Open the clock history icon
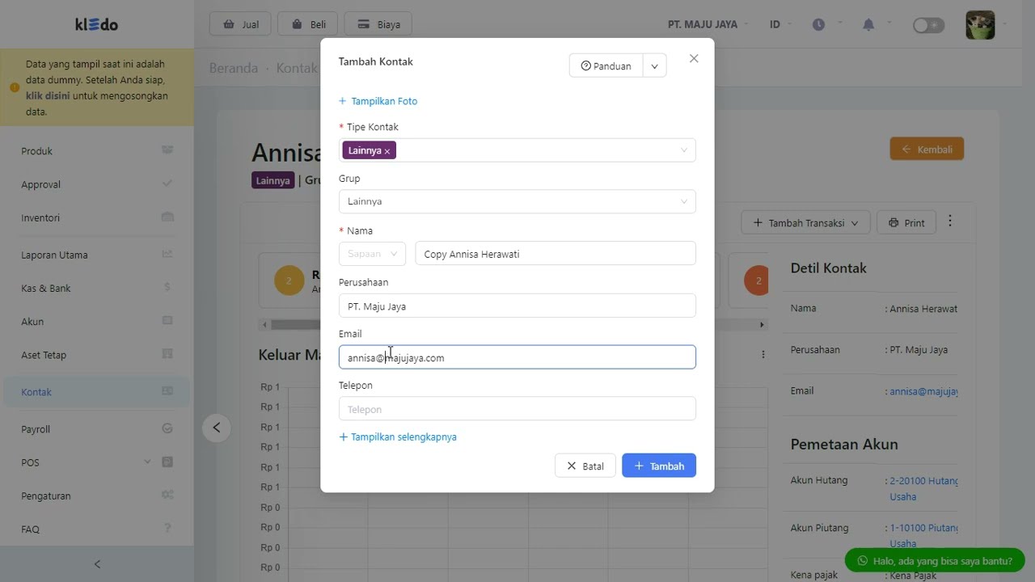 click(818, 25)
